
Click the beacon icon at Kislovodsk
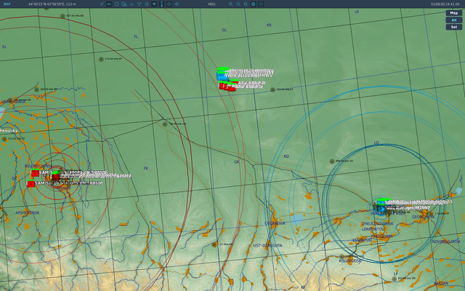[341, 257]
